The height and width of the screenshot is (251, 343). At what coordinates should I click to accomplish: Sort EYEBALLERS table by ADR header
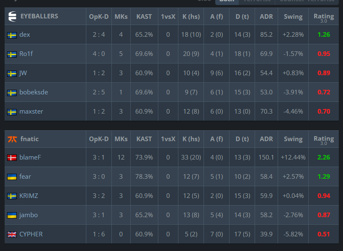tap(266, 17)
